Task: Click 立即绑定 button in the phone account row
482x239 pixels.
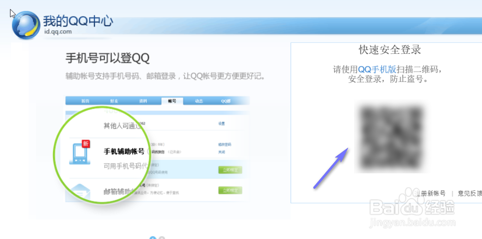Action: (x=230, y=170)
